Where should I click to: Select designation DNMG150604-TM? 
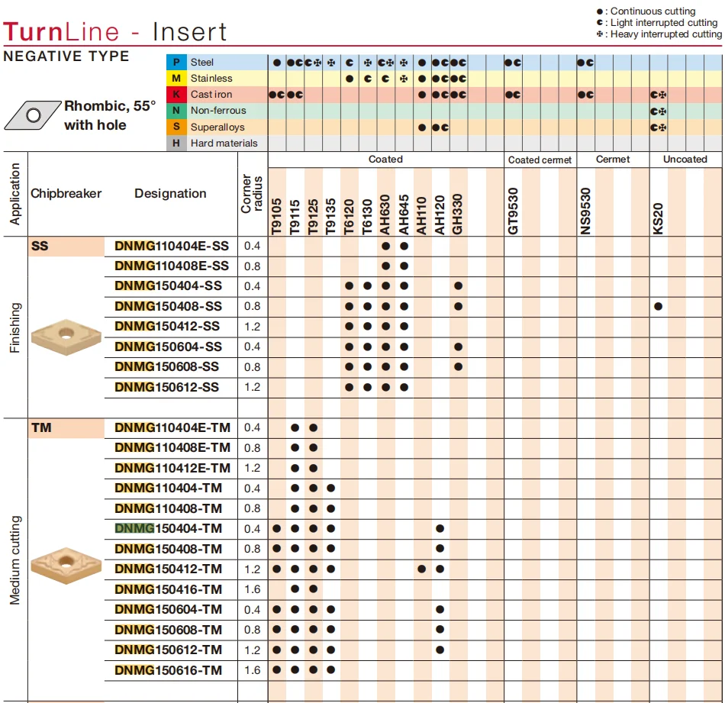point(169,610)
